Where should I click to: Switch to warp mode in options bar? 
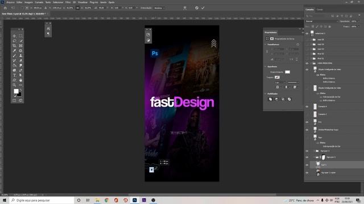point(185,8)
